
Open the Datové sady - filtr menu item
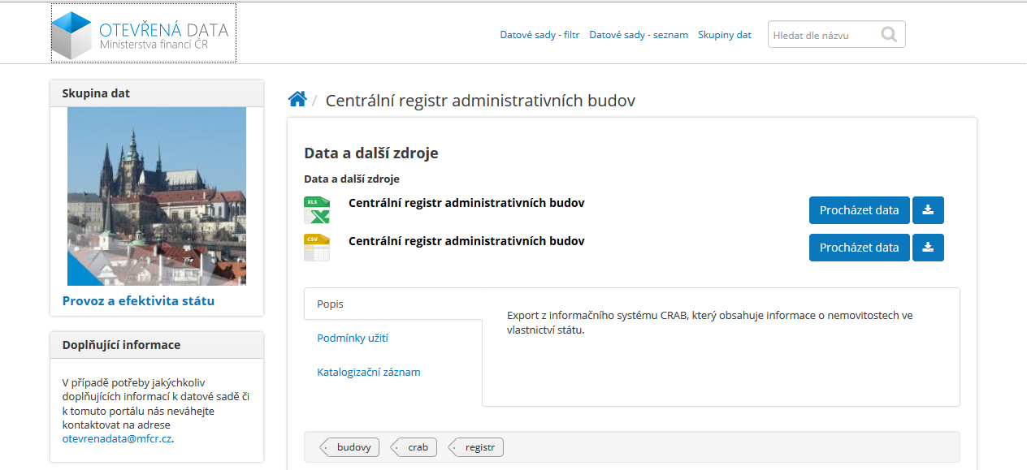(x=539, y=35)
